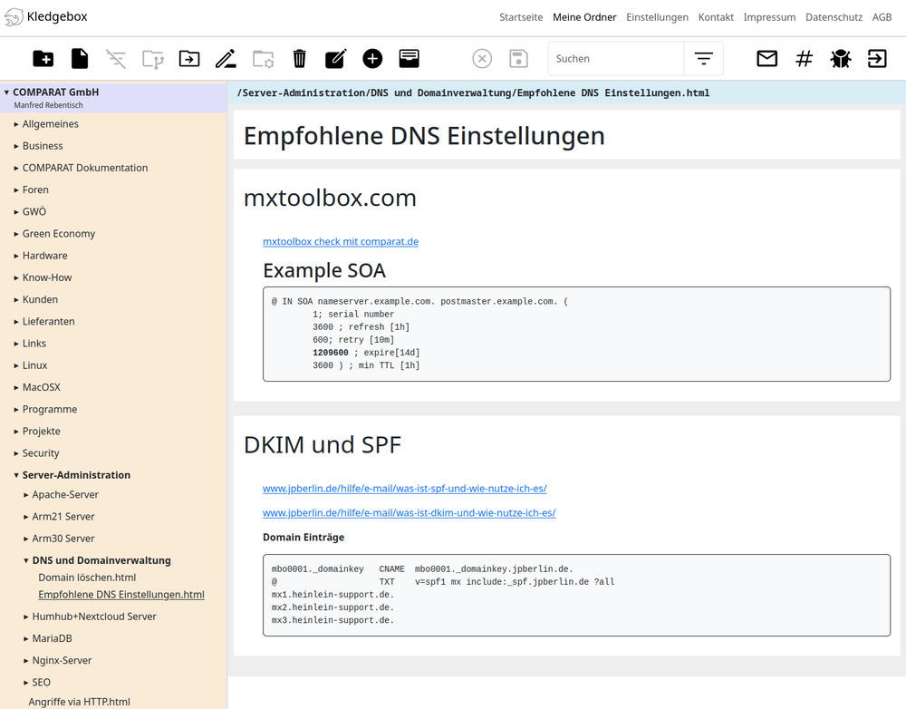The height and width of the screenshot is (709, 906).
Task: Expand the Kunden folder
Action: tap(16, 299)
